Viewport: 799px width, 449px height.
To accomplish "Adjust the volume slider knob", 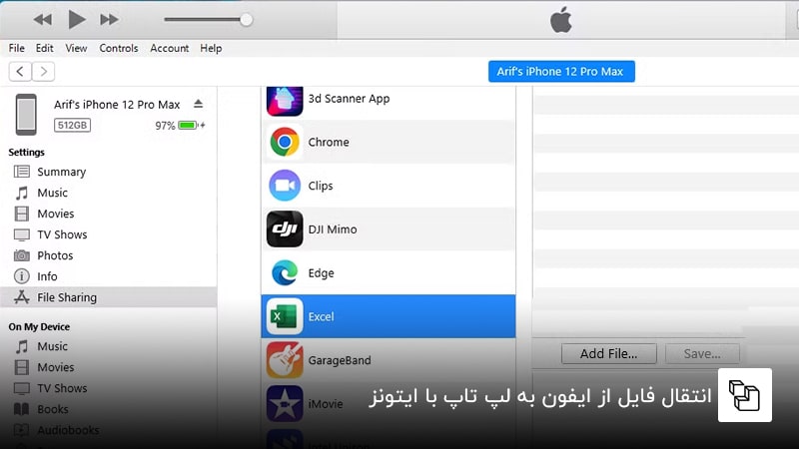I will 246,20.
